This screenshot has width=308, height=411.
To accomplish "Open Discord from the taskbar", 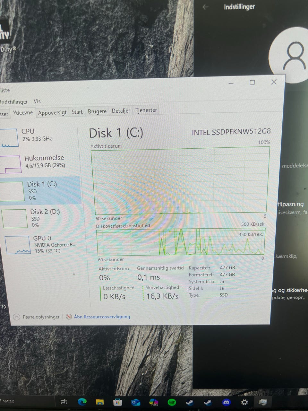I will click(227, 402).
